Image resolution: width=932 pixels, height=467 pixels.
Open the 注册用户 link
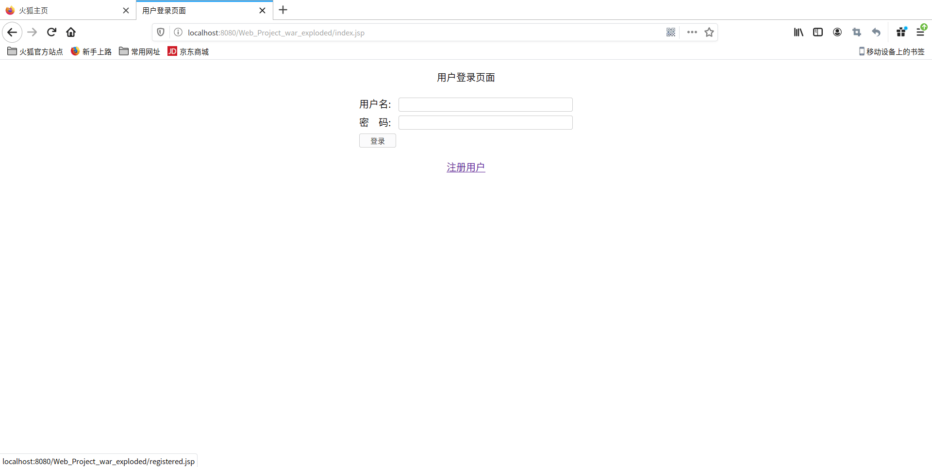coord(466,167)
